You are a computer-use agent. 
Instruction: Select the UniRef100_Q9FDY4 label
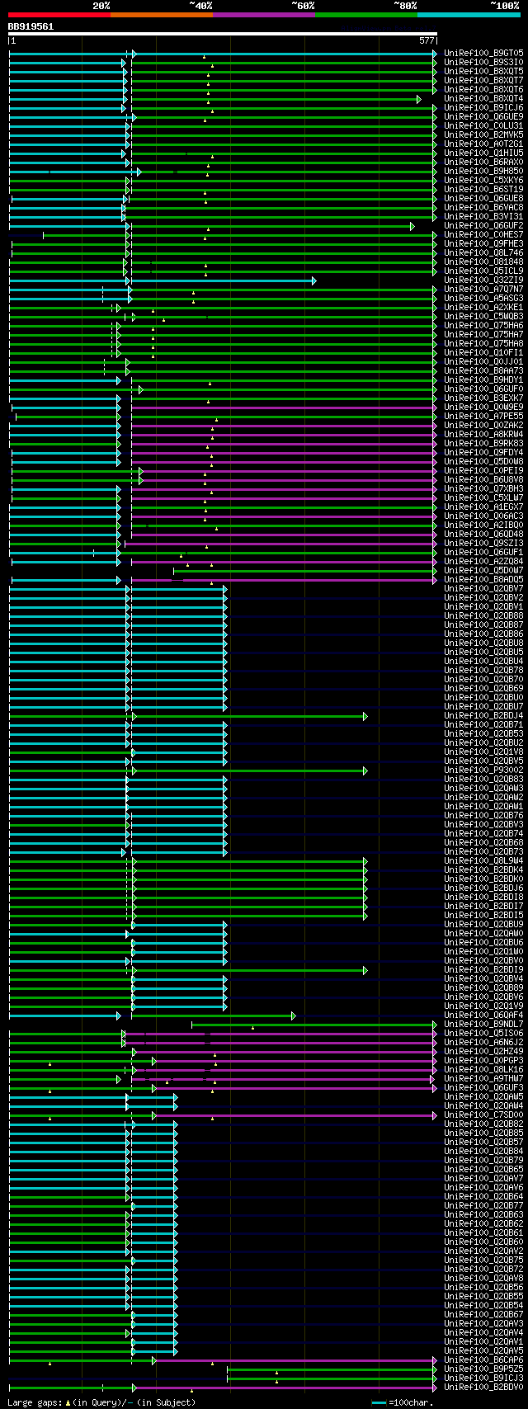coord(483,453)
